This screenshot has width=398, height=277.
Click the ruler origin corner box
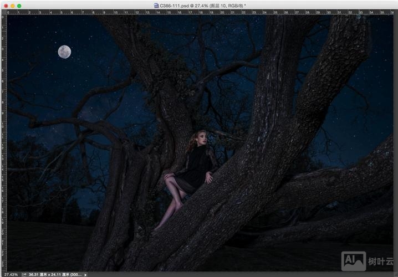coord(2,12)
